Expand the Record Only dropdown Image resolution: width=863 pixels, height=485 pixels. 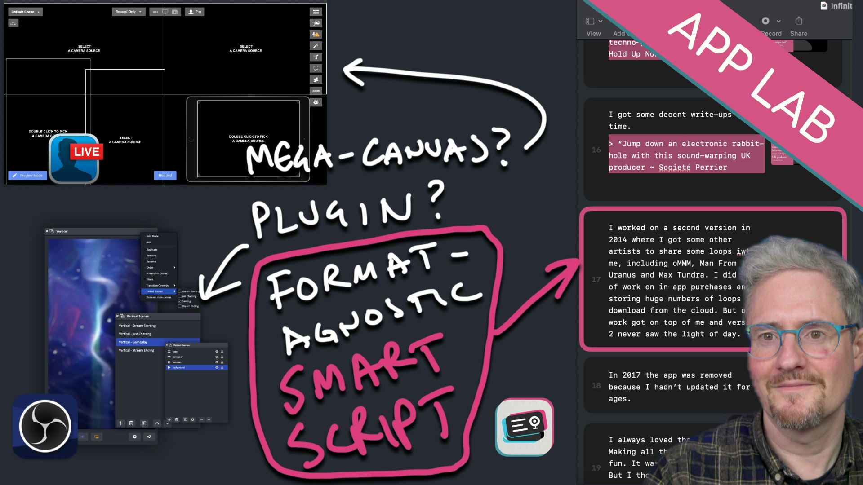(129, 12)
